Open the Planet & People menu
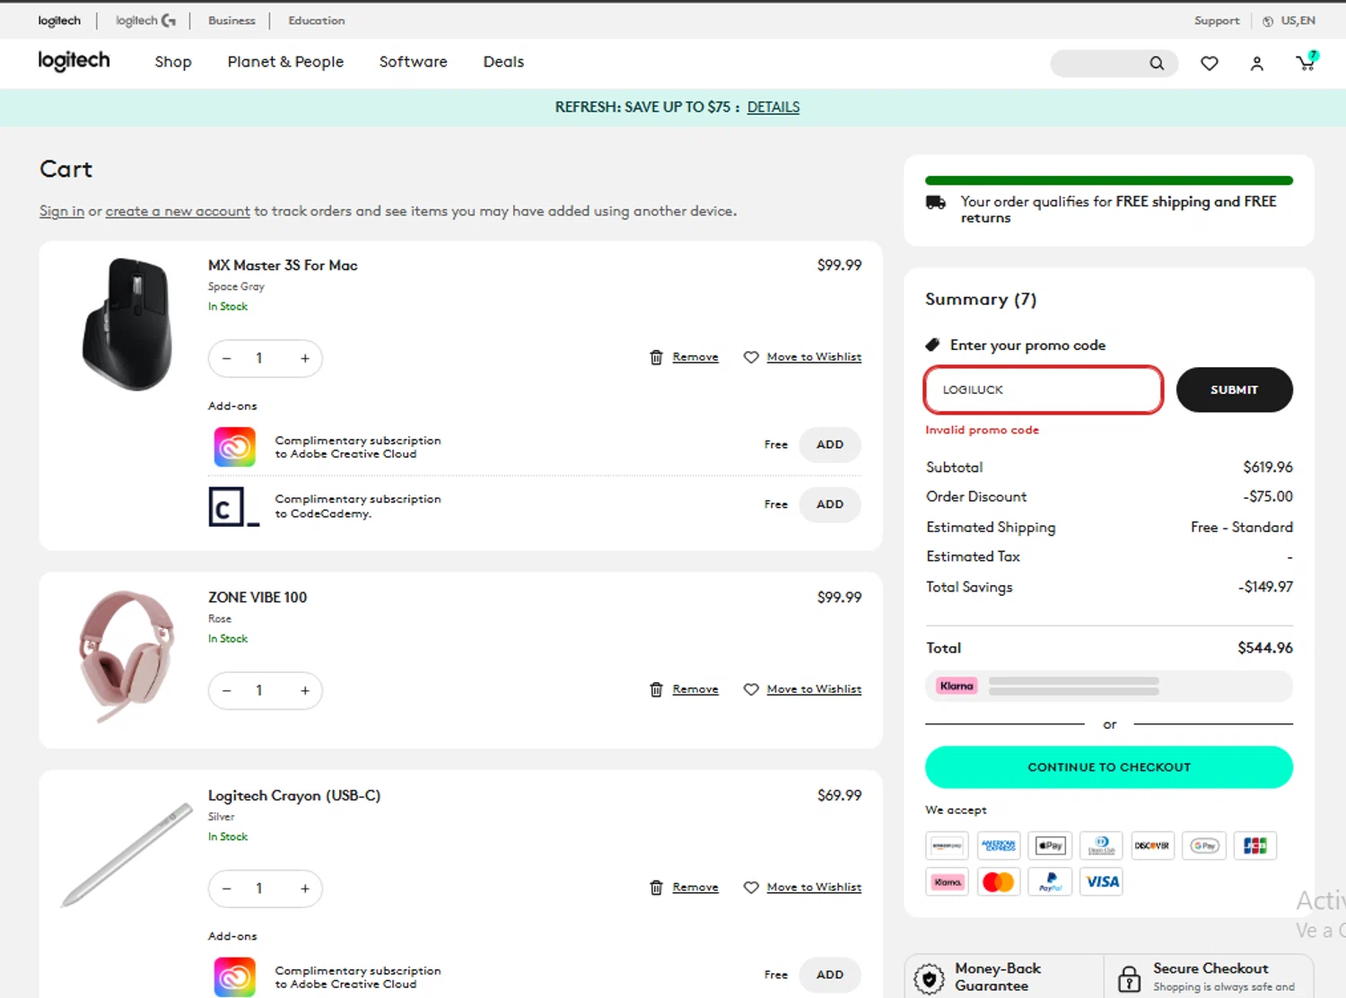Image resolution: width=1346 pixels, height=998 pixels. pyautogui.click(x=285, y=62)
